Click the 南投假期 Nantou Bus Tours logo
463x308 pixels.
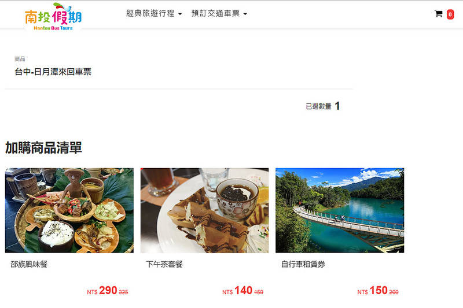(53, 17)
